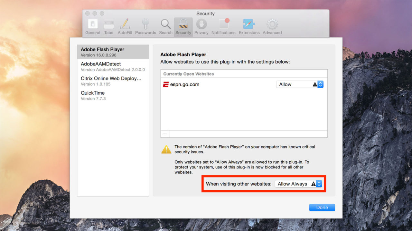
Task: Click the Only websites set to Allow Always paragraph
Action: coord(242,167)
